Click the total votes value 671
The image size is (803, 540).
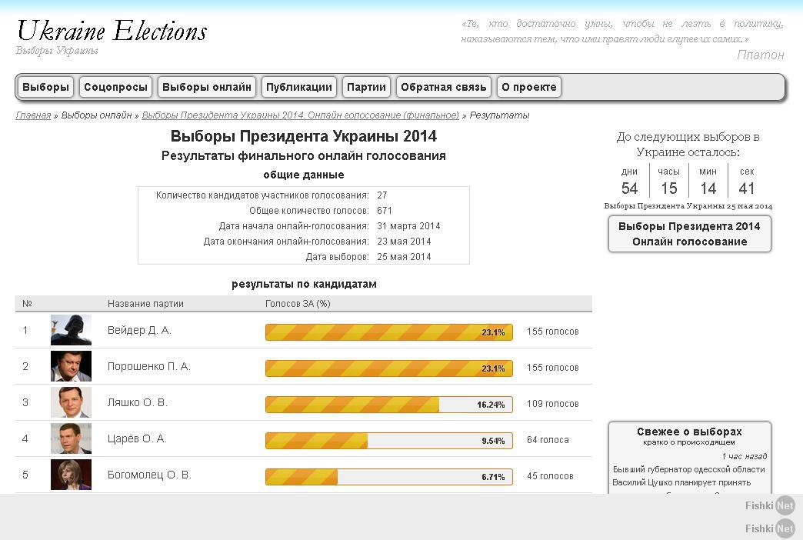pyautogui.click(x=384, y=211)
